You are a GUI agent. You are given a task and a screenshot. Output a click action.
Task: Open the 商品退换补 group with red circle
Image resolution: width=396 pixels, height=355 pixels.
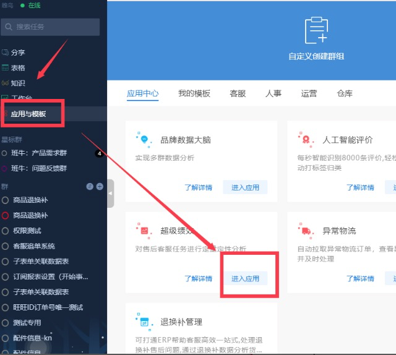pyautogui.click(x=30, y=215)
